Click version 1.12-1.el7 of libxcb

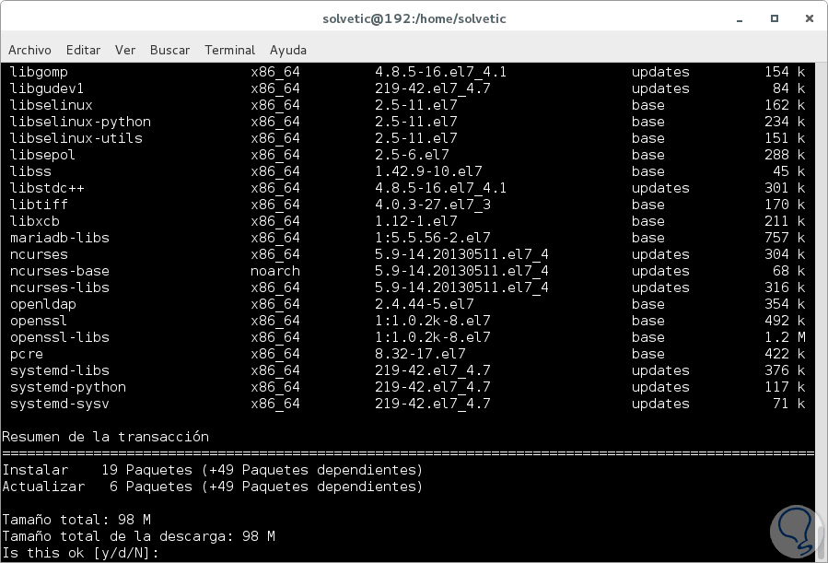tap(415, 221)
